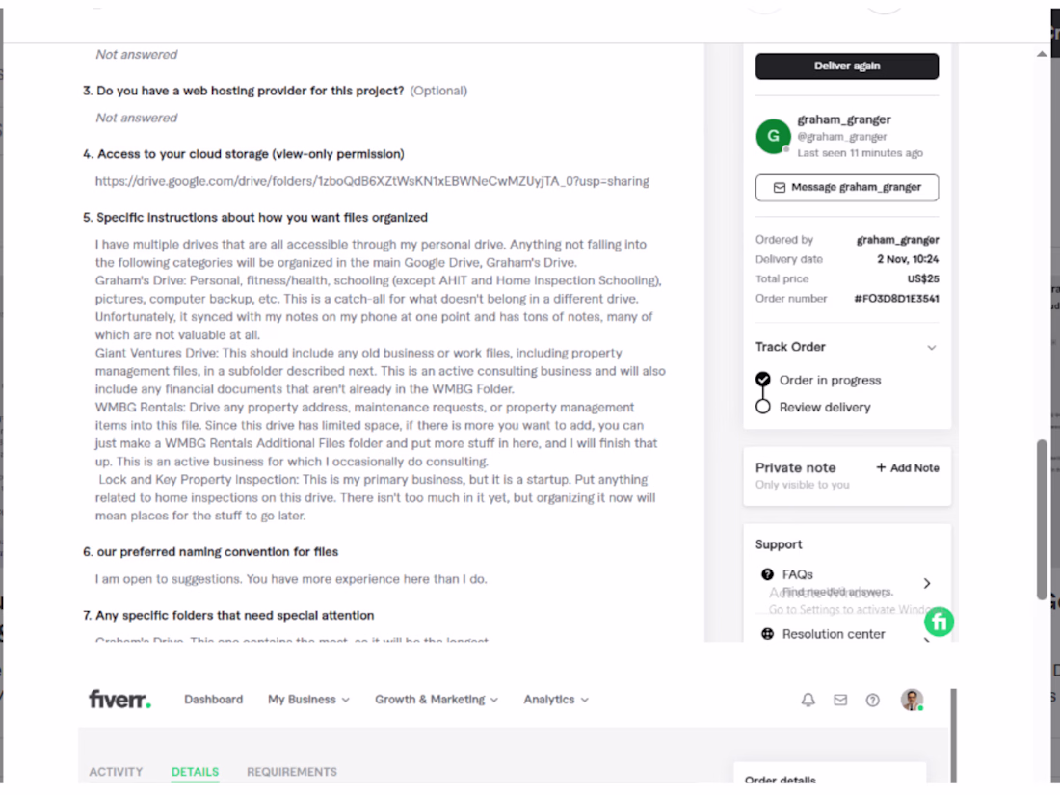This screenshot has height=795, width=1060.
Task: Open the inbox envelope icon
Action: tap(840, 700)
